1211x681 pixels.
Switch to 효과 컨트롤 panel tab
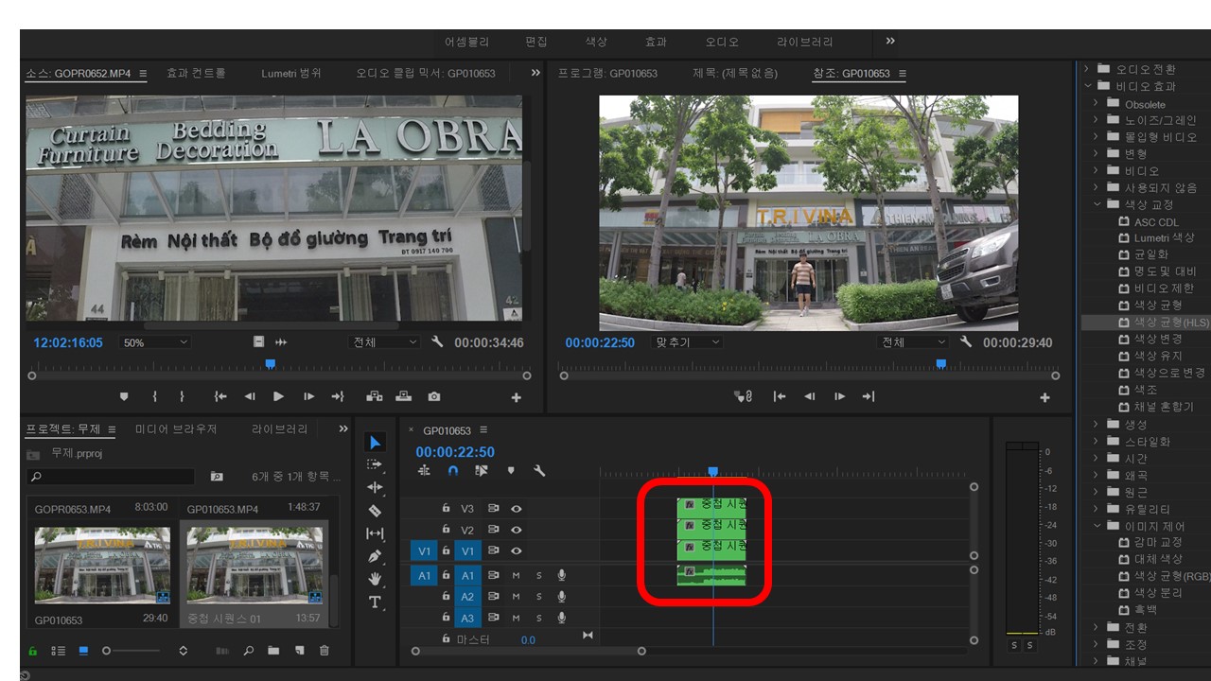196,73
